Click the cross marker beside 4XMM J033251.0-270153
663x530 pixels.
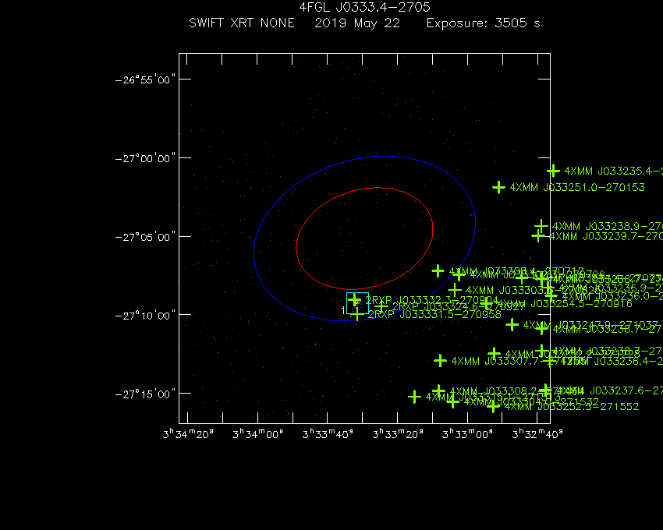(x=499, y=187)
